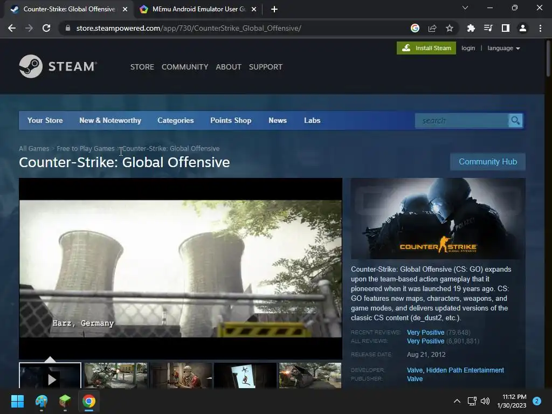Open the network icon in system tray
This screenshot has height=414, width=552.
click(x=472, y=401)
